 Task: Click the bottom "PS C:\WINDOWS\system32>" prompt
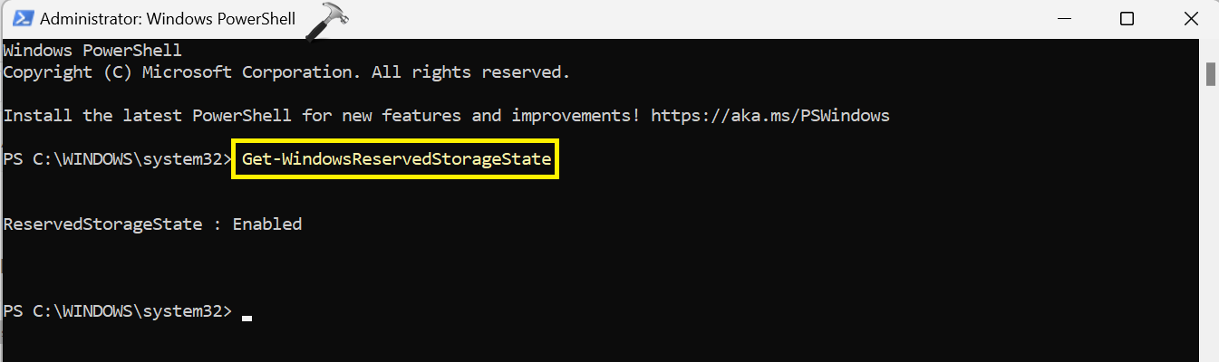tap(118, 311)
